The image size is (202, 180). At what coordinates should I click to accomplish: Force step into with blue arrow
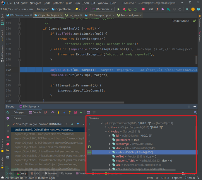point(64,112)
